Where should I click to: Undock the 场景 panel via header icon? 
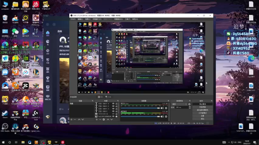93,101
